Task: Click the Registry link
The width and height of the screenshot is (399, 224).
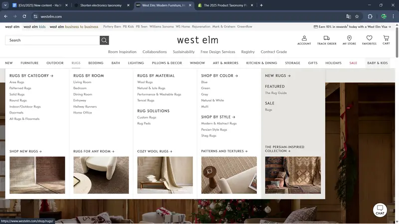Action: (248, 52)
